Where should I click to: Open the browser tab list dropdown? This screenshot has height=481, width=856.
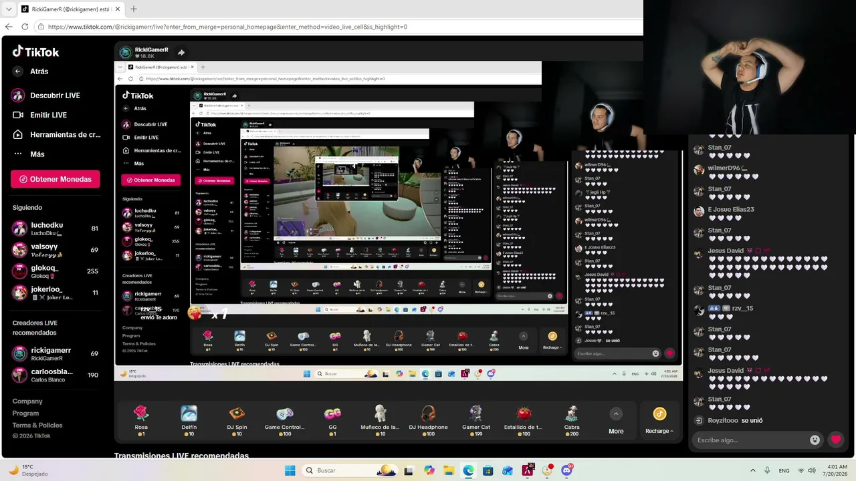[8, 9]
